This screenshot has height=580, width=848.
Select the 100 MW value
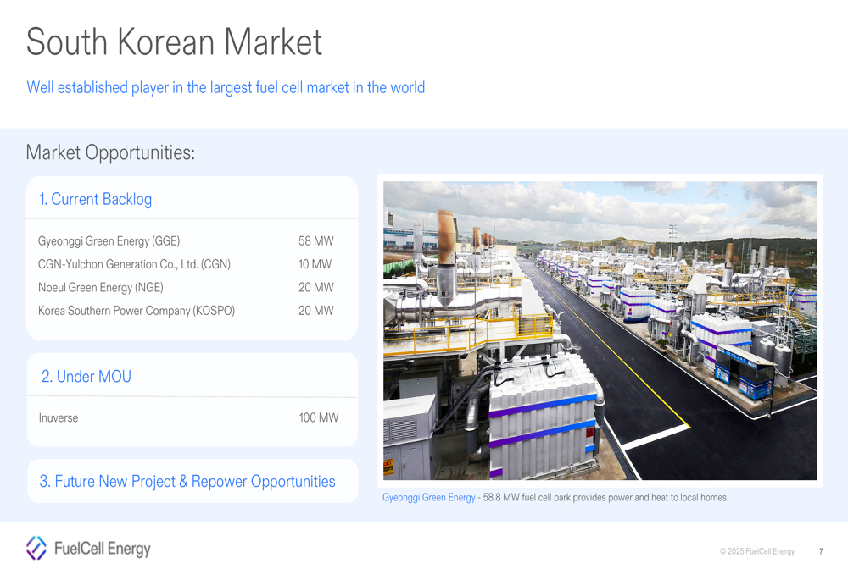coord(318,417)
